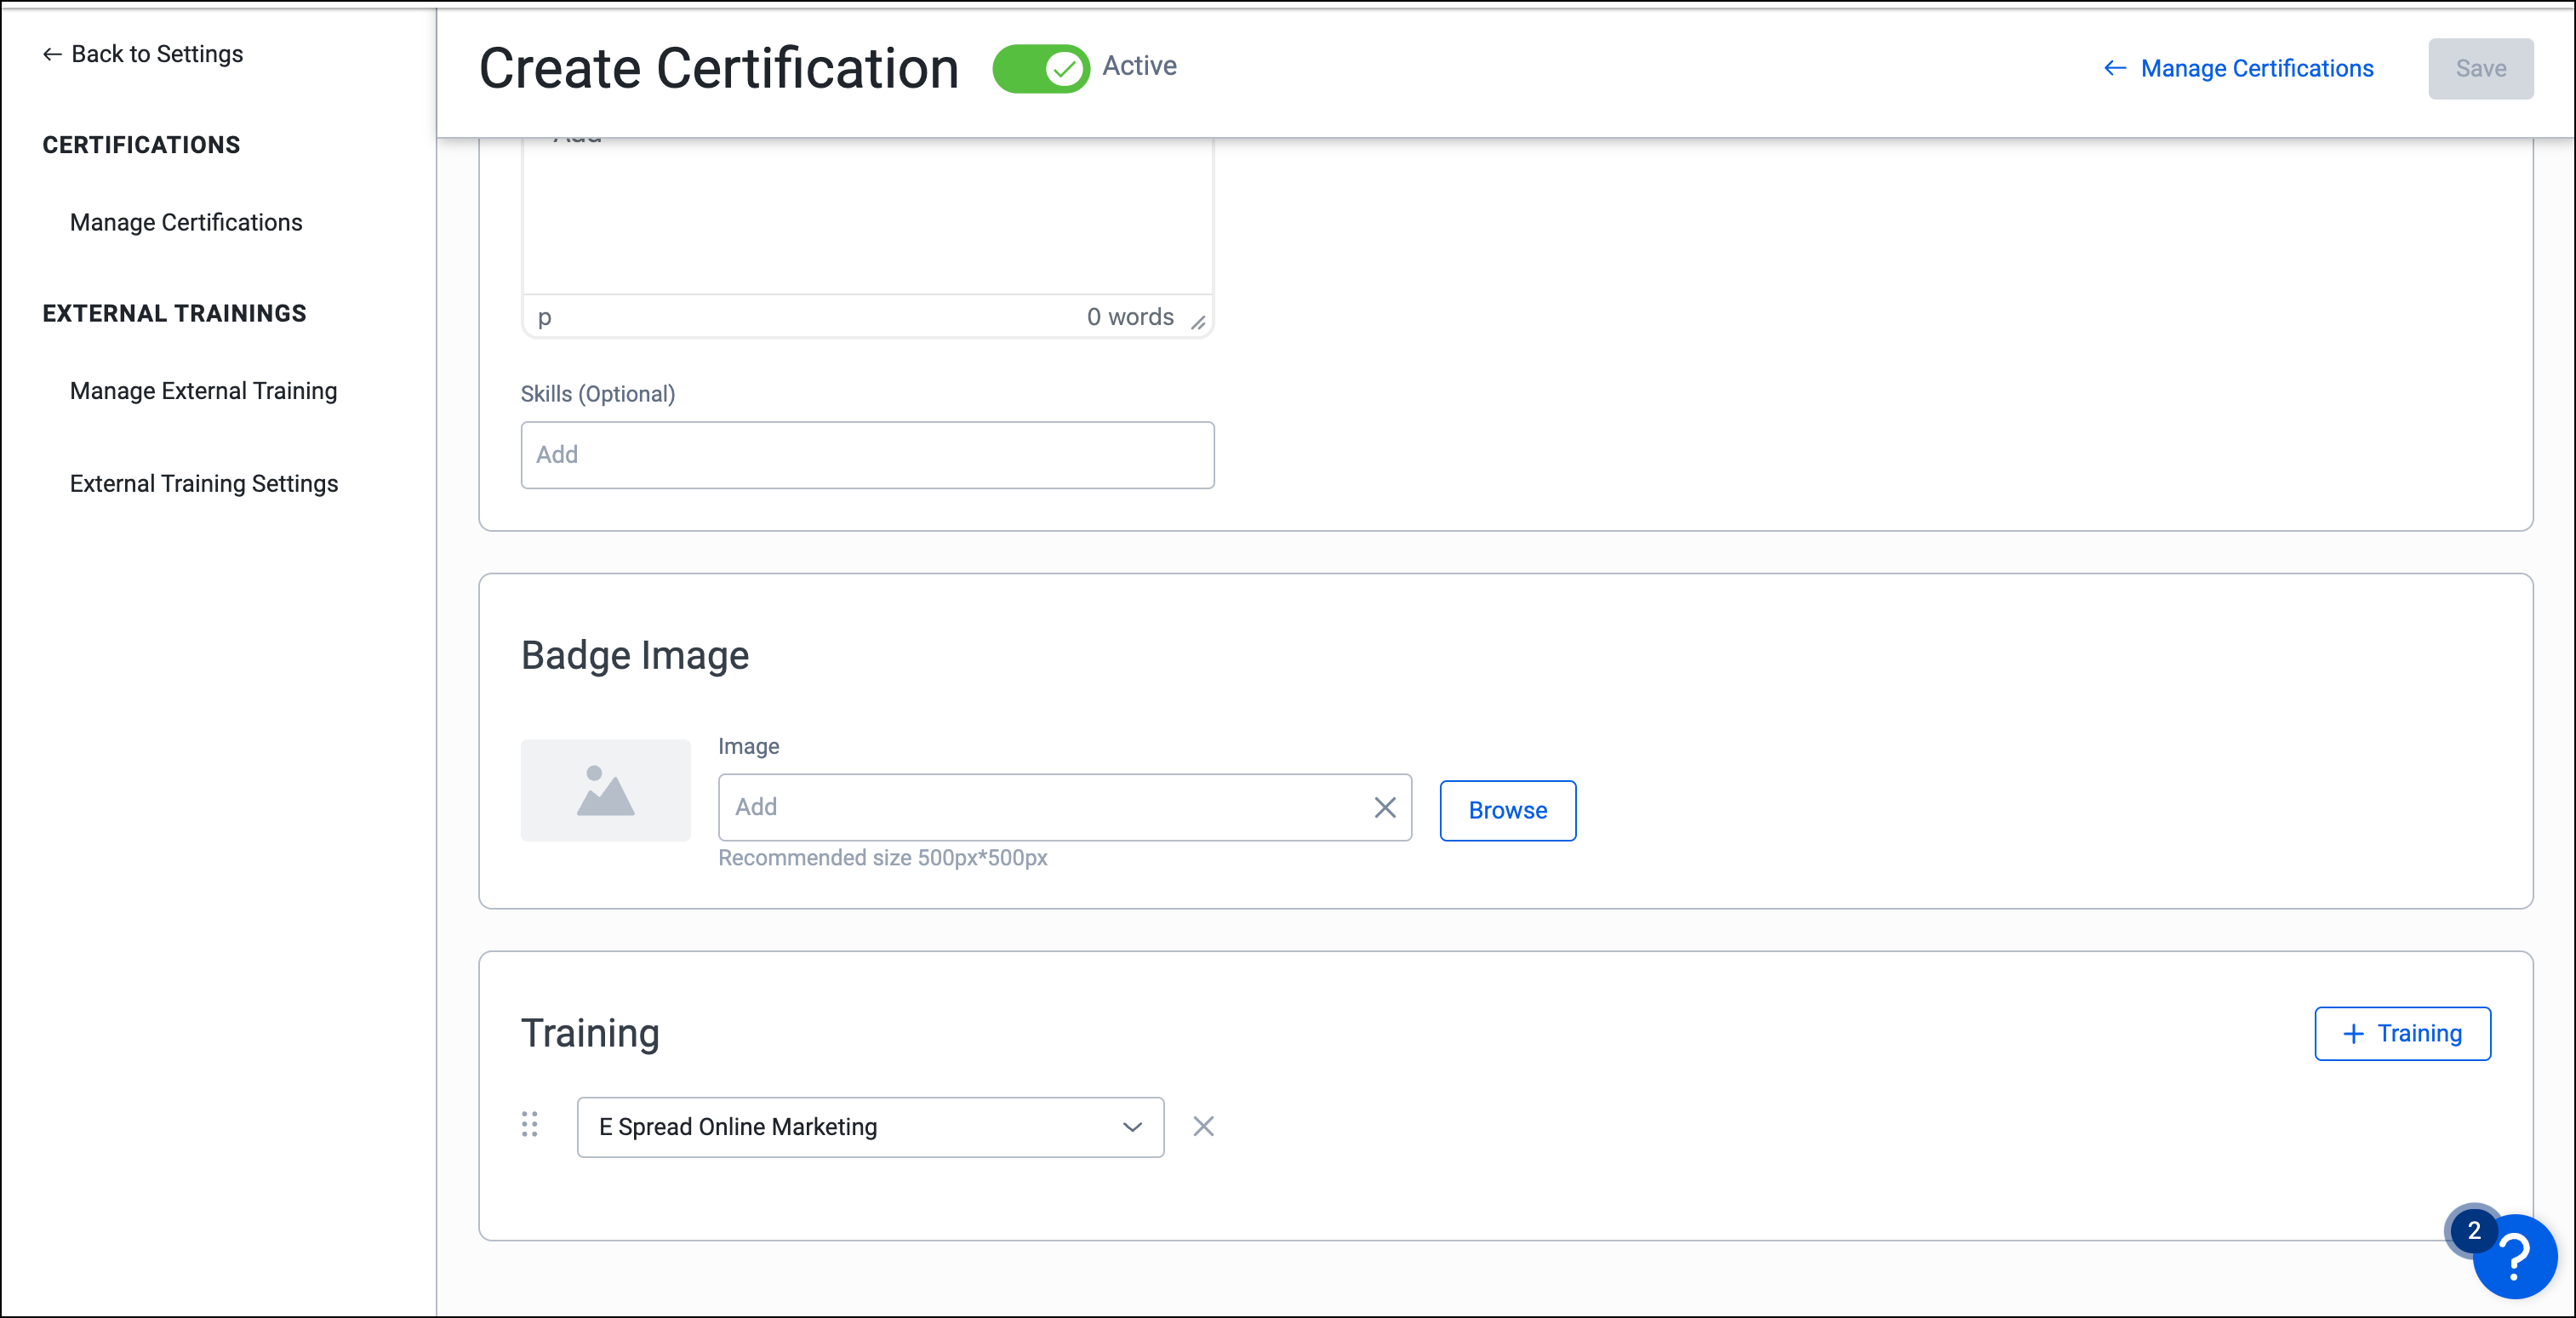The width and height of the screenshot is (2576, 1318).
Task: Click the training row drag handle
Action: point(530,1124)
